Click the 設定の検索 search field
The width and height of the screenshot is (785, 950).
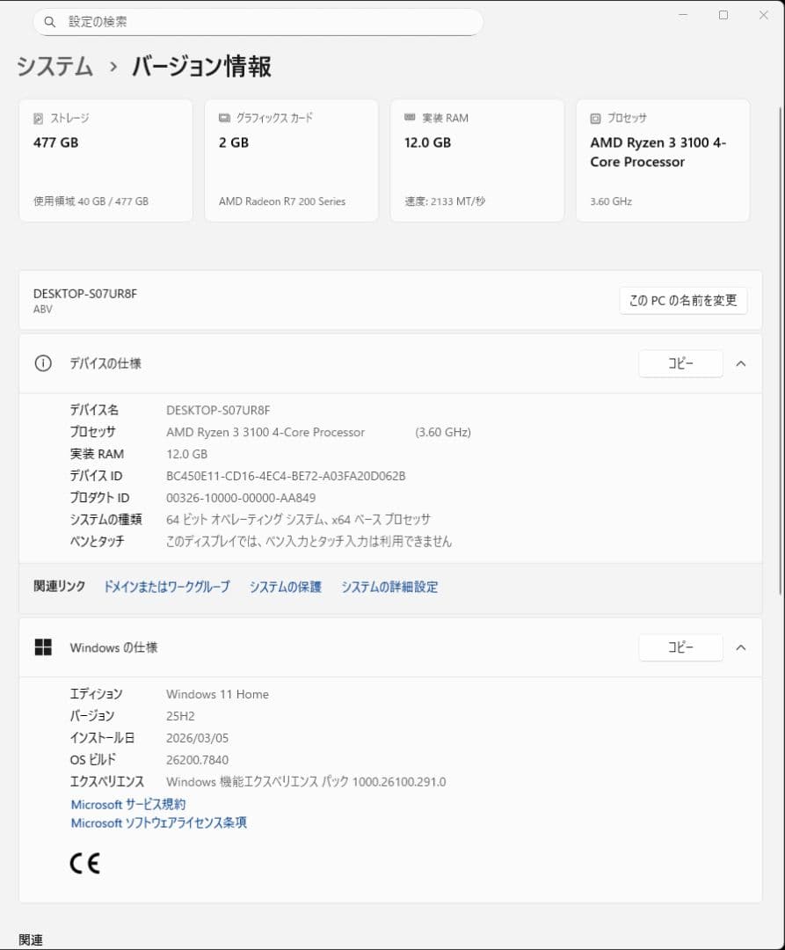tap(258, 22)
